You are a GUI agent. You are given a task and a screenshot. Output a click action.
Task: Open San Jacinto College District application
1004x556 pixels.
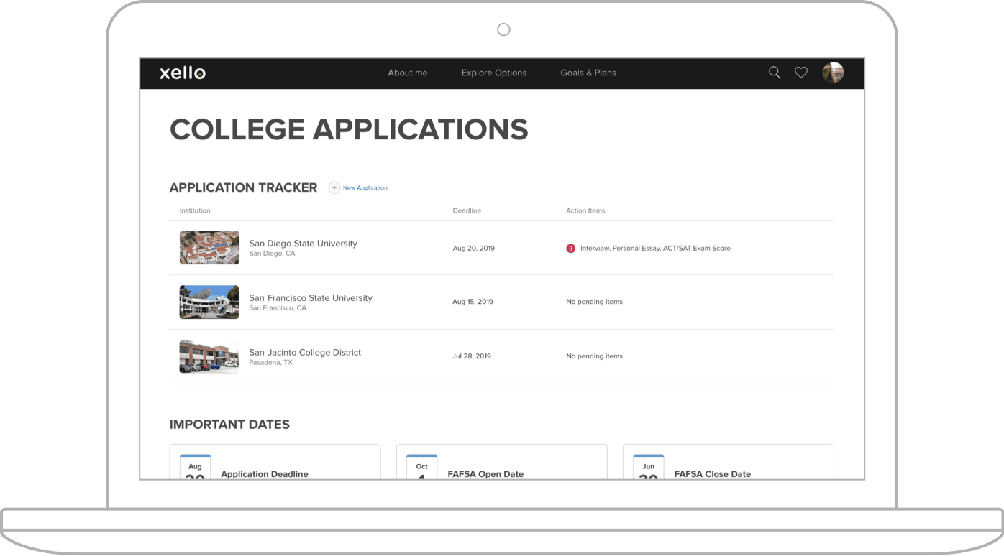tap(305, 353)
